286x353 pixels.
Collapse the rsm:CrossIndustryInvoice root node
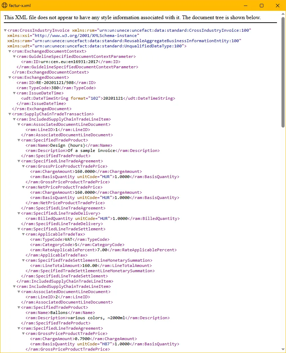tap(5, 30)
